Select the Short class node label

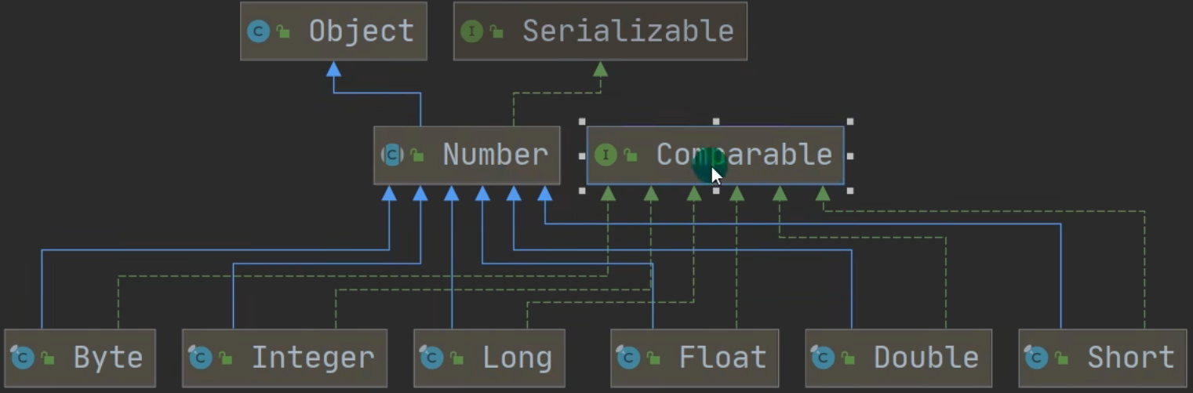coord(1130,358)
